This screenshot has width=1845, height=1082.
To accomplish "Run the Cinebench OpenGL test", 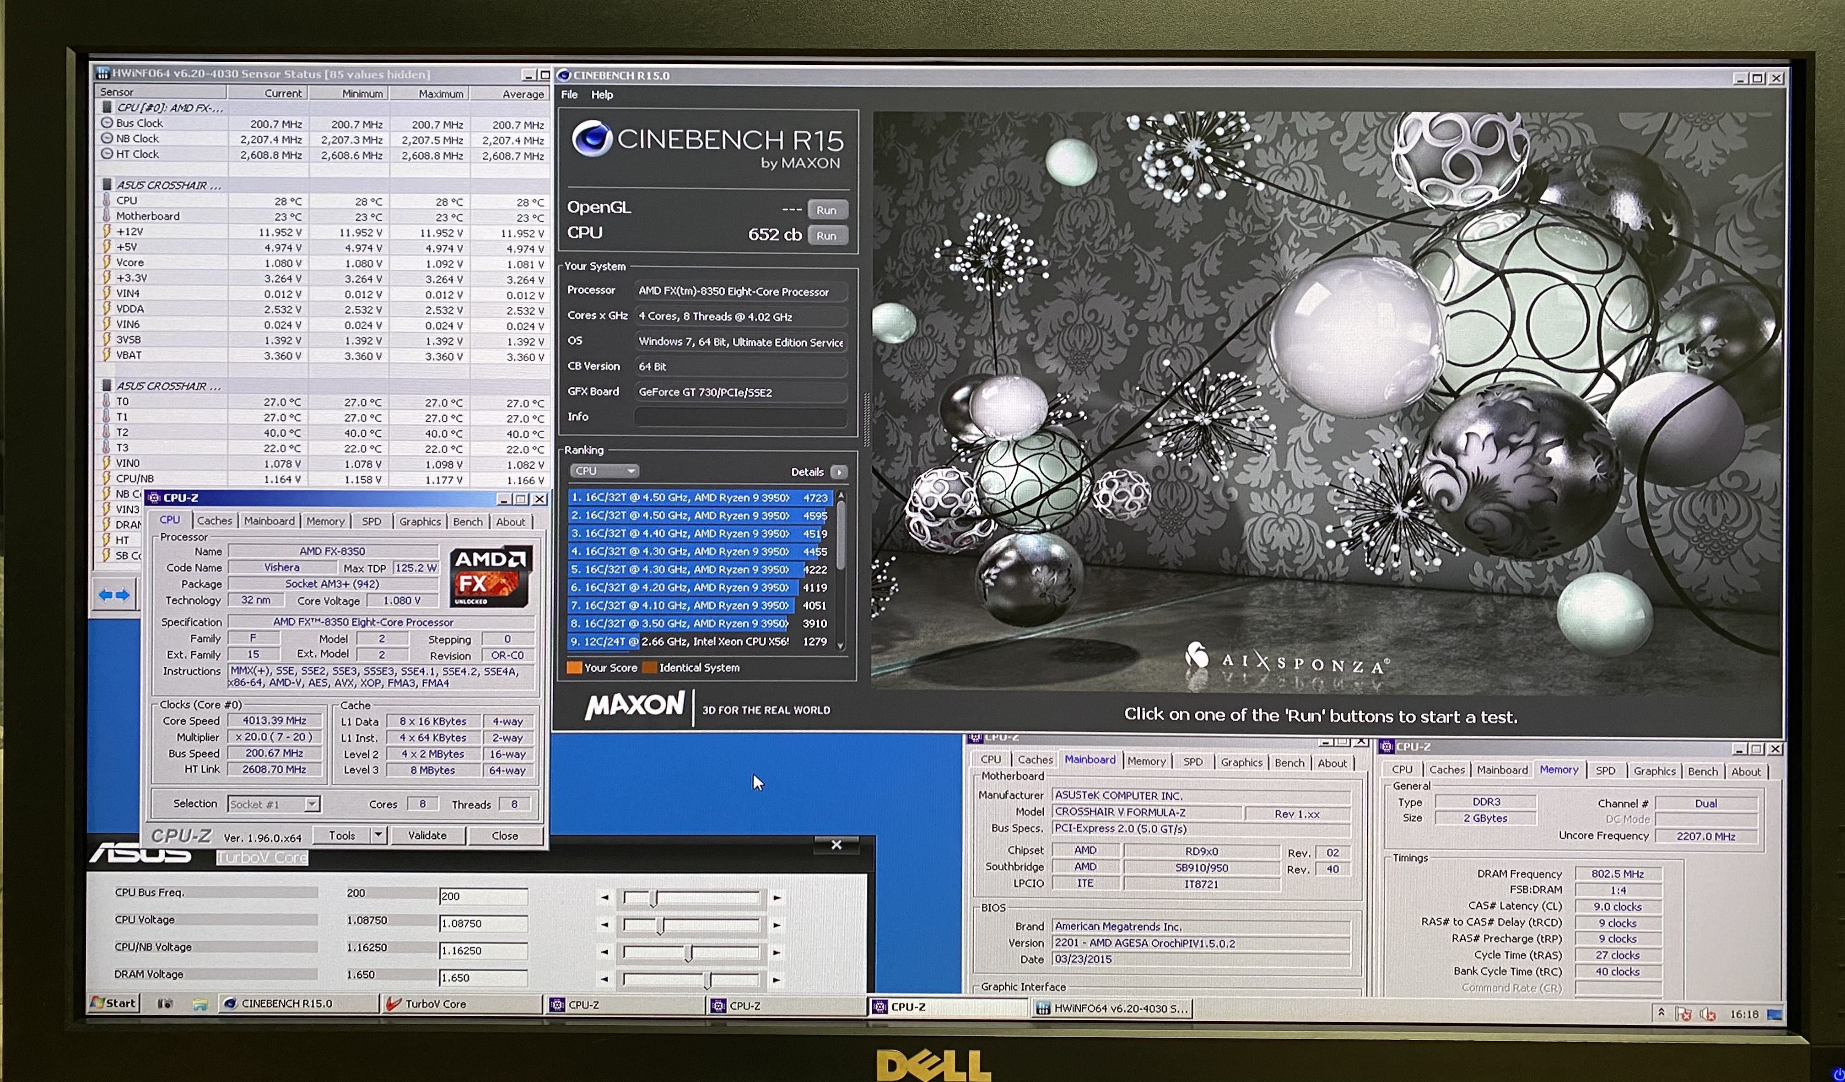I will point(826,210).
